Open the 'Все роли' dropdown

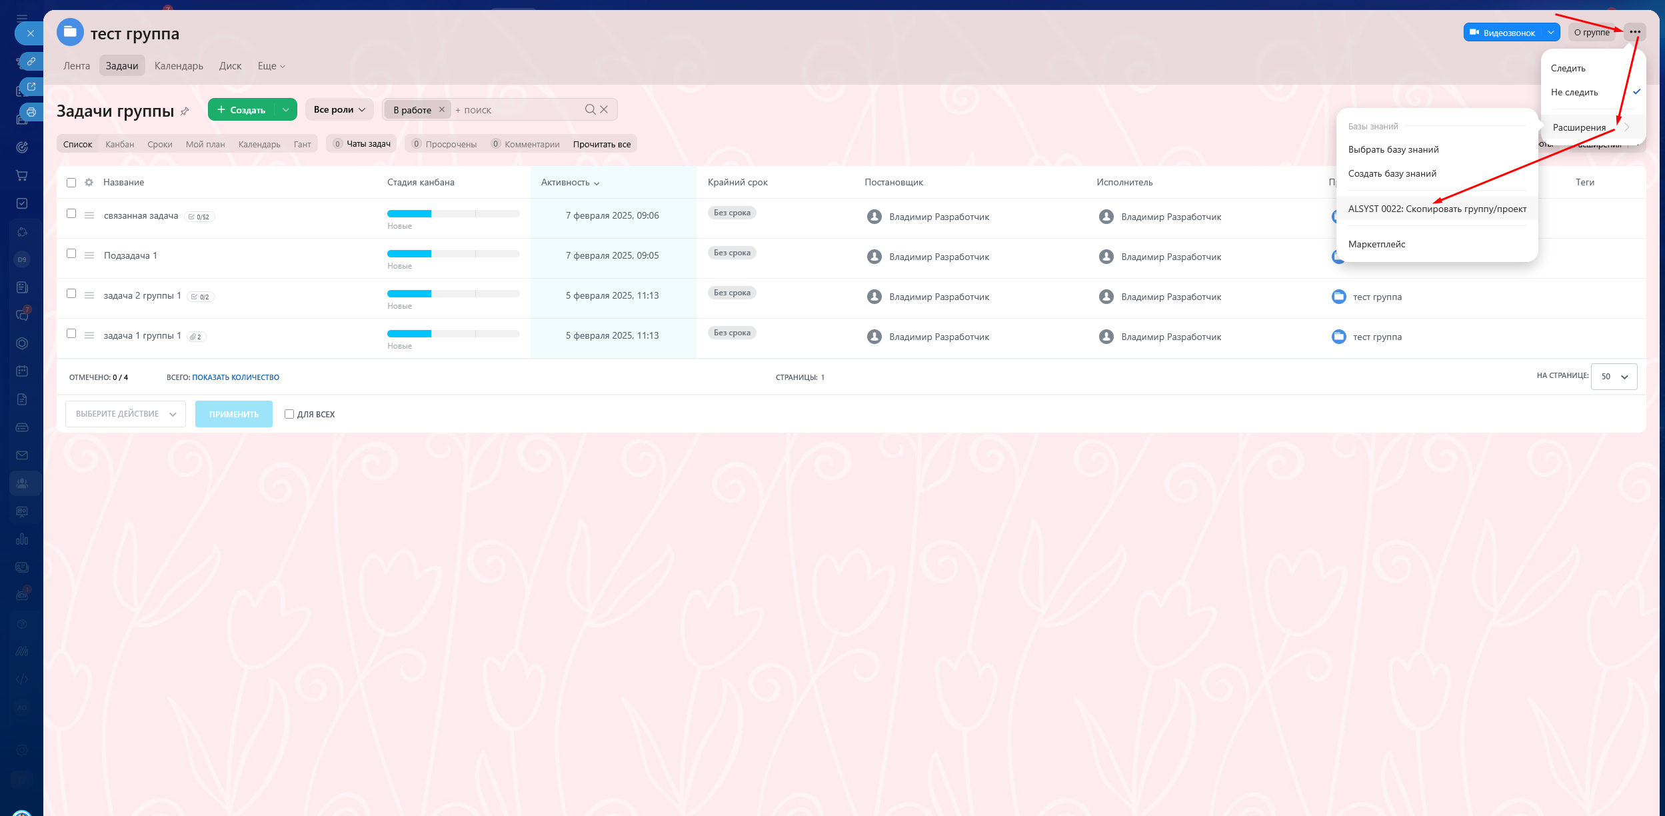(339, 109)
